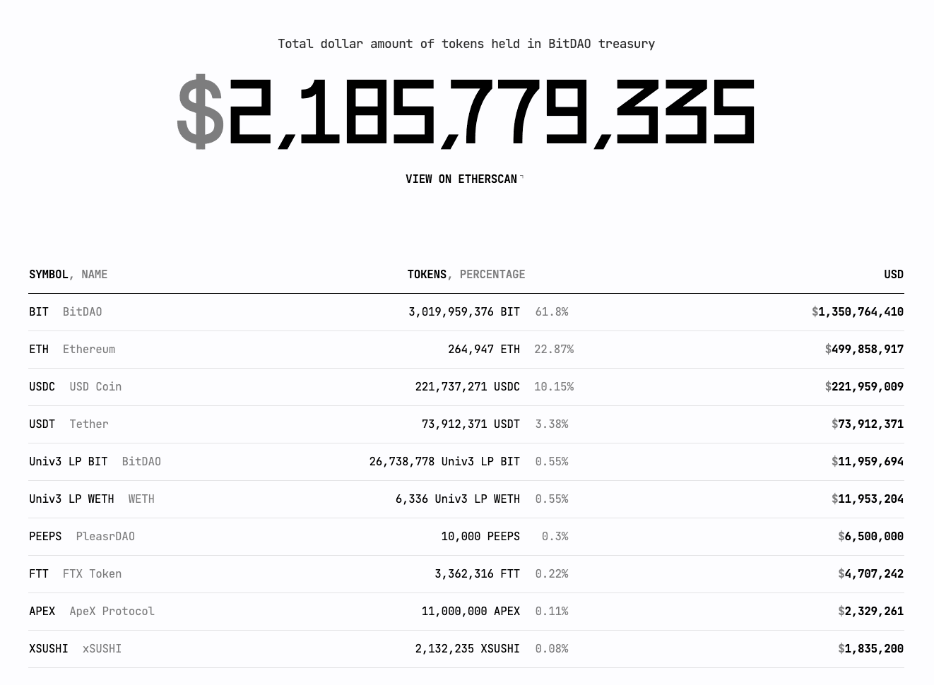
Task: Click the $1,350,764,410 BIT value
Action: click(x=858, y=311)
